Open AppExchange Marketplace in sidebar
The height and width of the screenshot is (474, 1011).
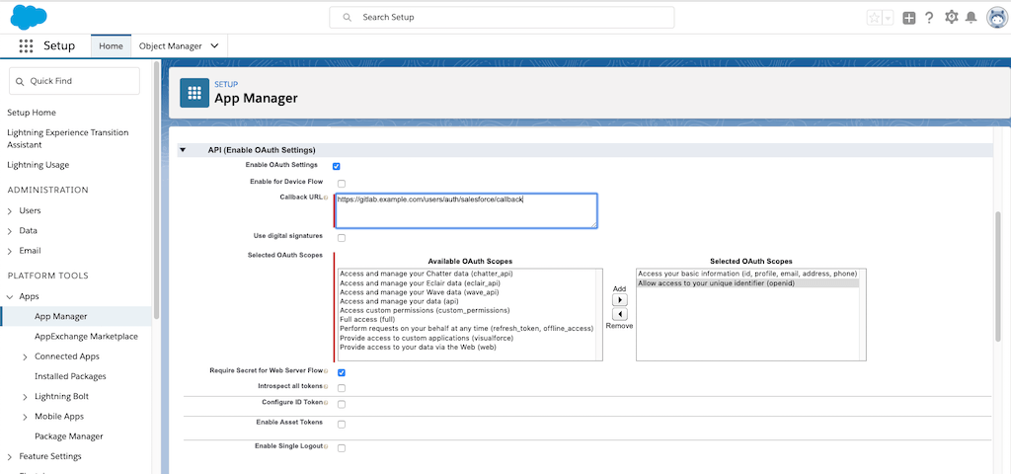click(86, 337)
